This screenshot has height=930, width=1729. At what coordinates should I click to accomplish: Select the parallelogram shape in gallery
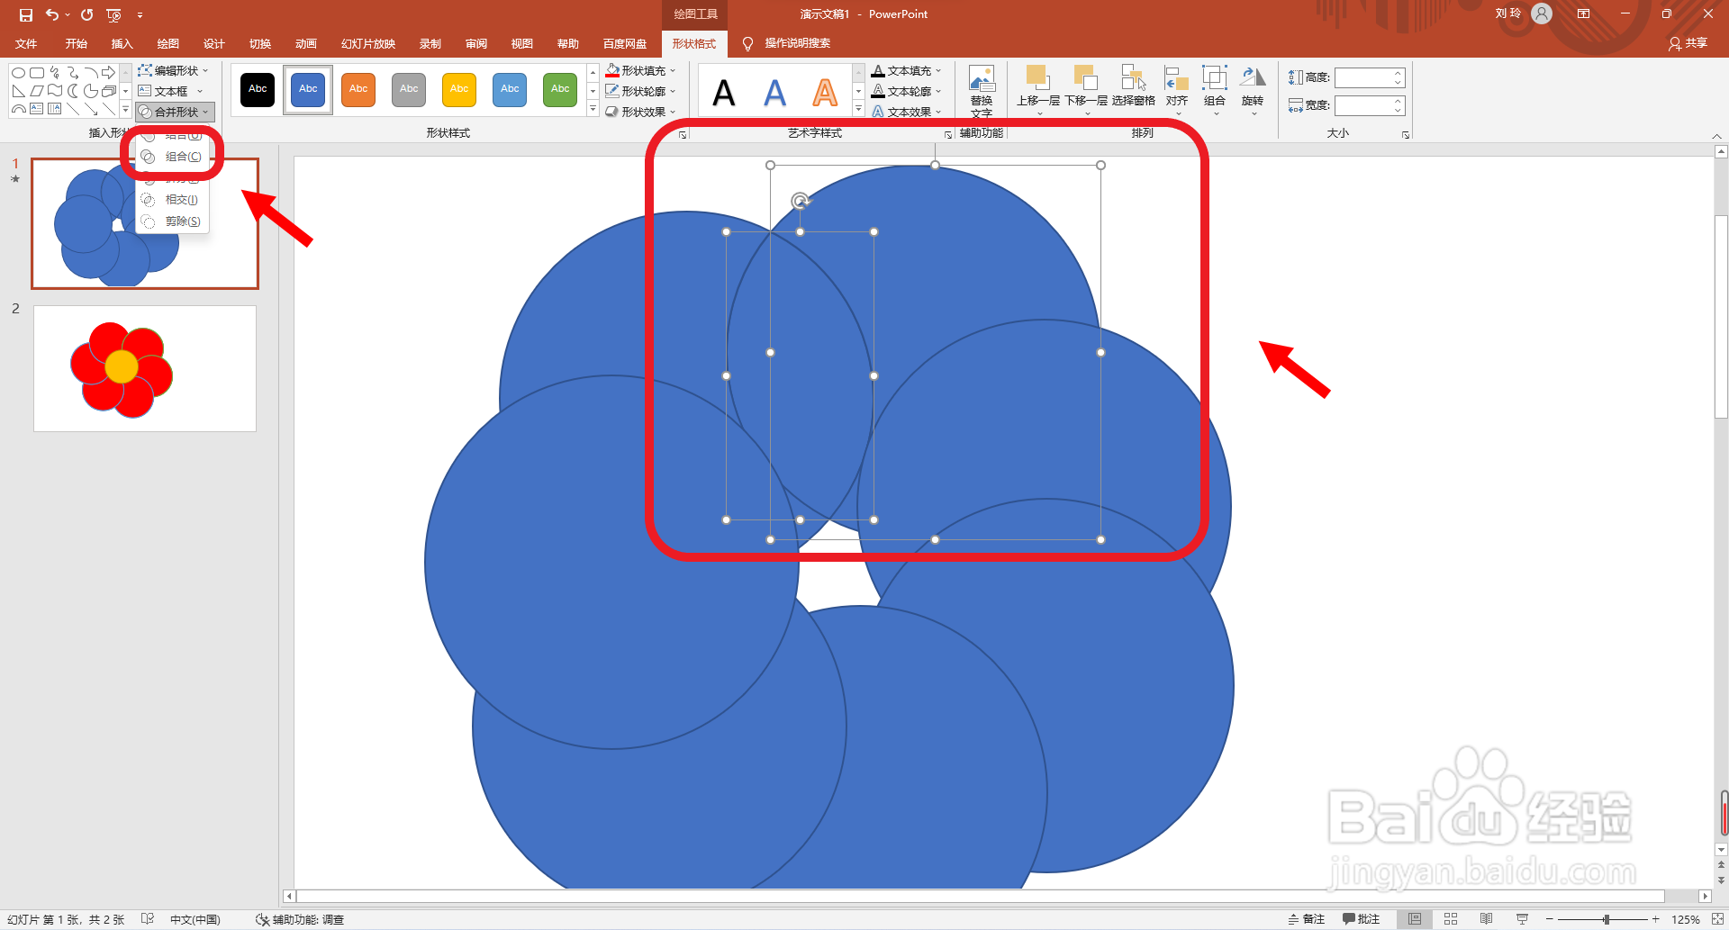click(x=37, y=91)
